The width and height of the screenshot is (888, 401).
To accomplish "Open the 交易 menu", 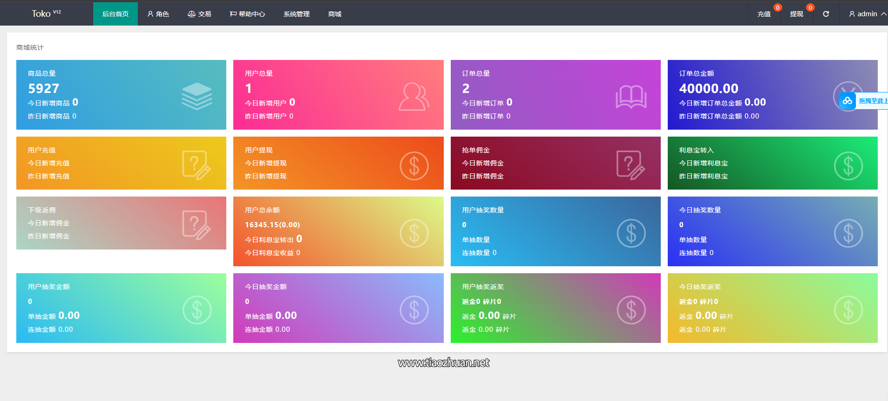I will [199, 14].
